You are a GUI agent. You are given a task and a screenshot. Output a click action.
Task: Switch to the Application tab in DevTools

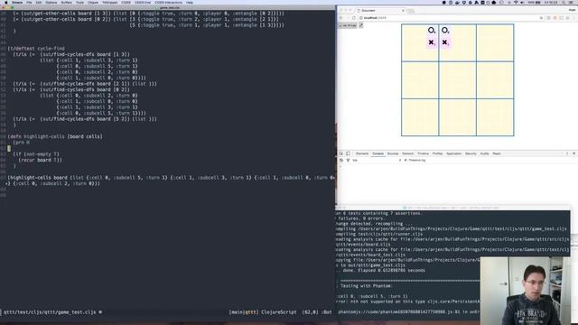(453, 153)
